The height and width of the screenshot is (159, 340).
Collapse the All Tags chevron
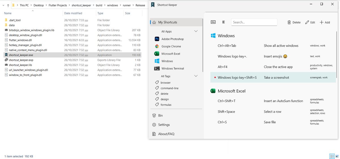click(x=196, y=76)
